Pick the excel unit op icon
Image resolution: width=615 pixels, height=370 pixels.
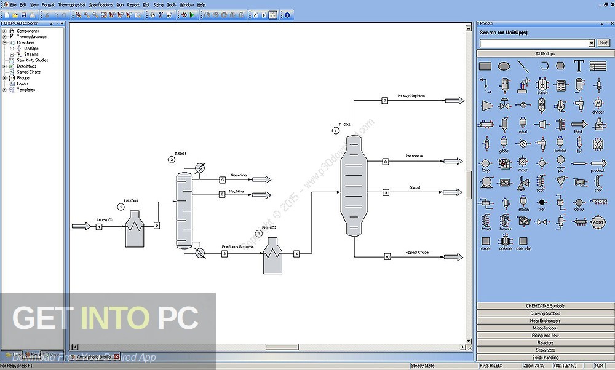[486, 243]
